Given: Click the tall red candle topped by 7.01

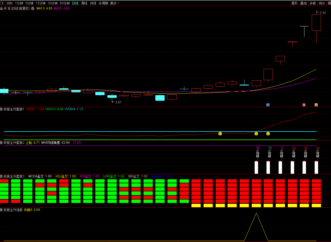Looking at the screenshot, I should [316, 22].
